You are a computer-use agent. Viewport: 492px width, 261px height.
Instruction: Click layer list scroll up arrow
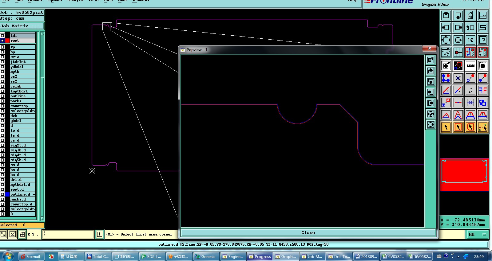click(x=42, y=34)
